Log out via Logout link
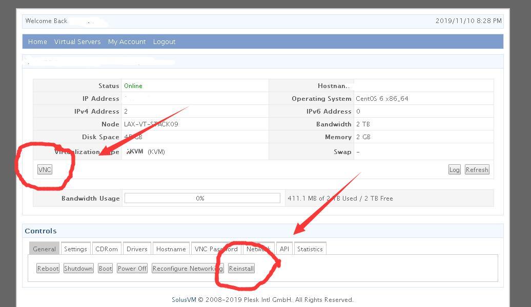This screenshot has height=307, width=531. tap(164, 41)
